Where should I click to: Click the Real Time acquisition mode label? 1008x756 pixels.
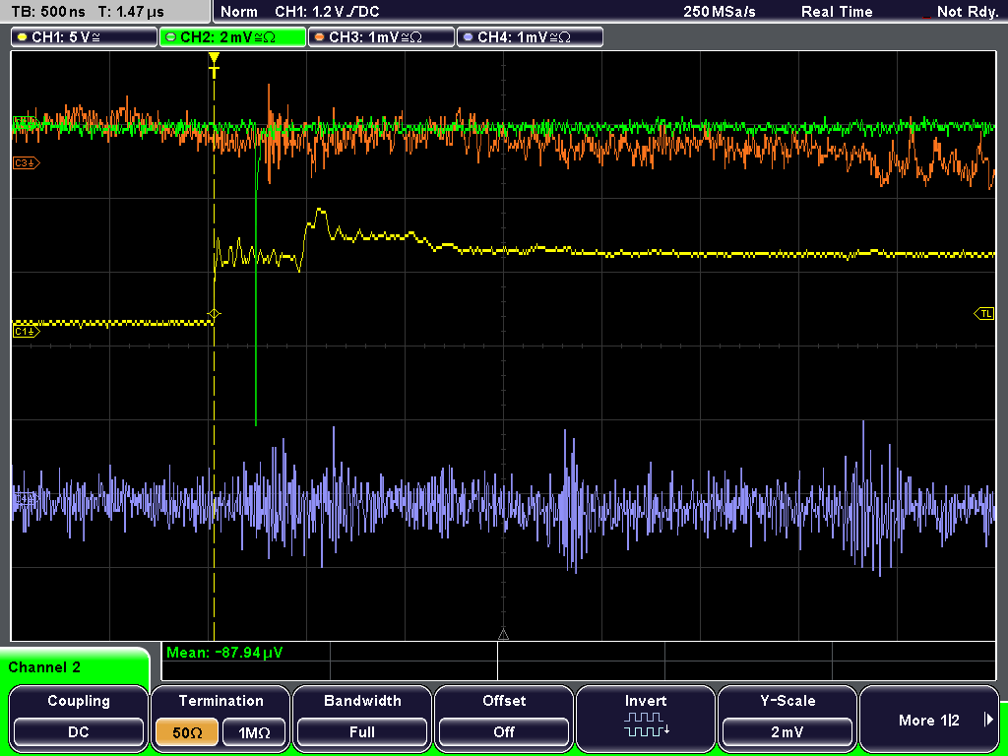(x=837, y=12)
